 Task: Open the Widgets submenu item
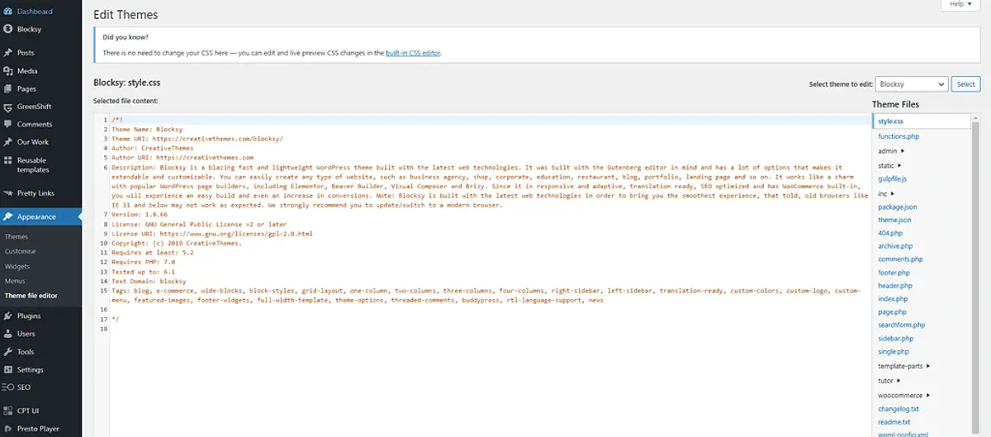tap(17, 266)
